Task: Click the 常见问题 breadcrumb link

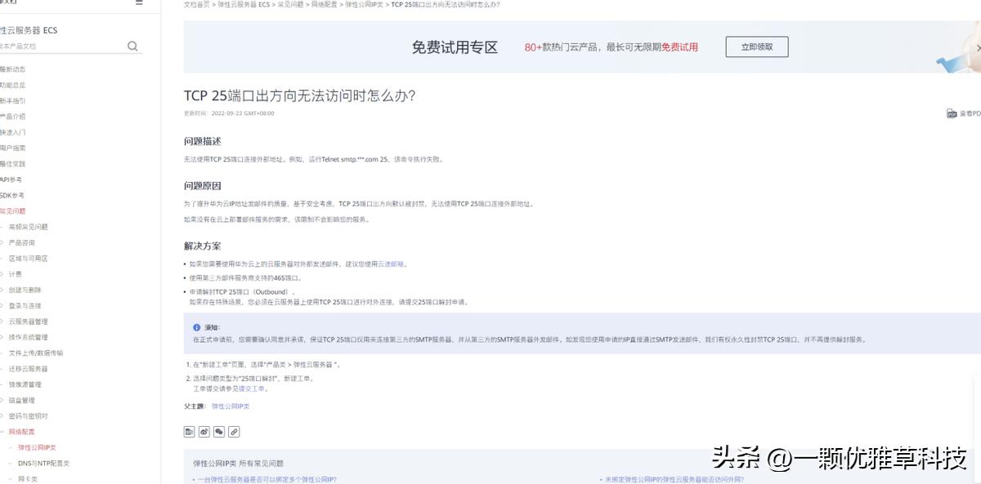Action: (289, 3)
